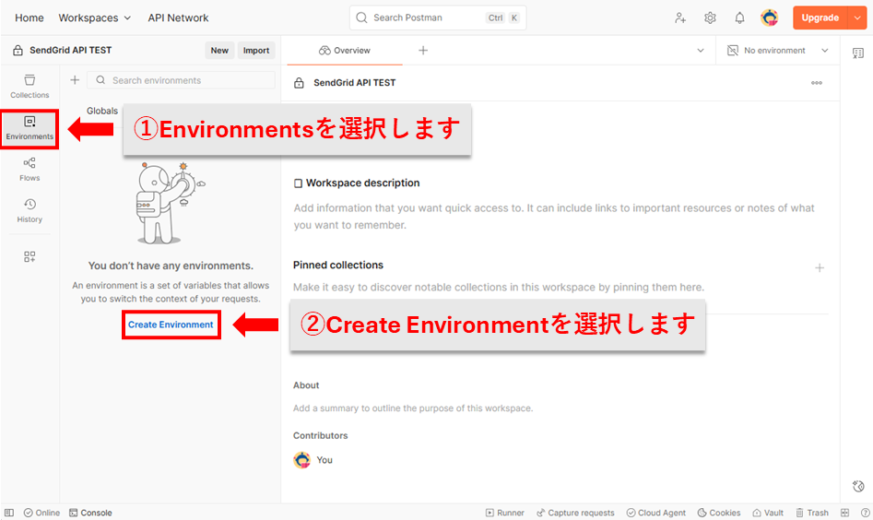Open Flows in the sidebar

29,170
